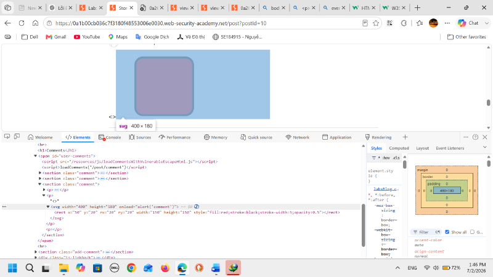This screenshot has width=493, height=277.
Task: Toggle device emulation in DevTools
Action: pos(17,136)
